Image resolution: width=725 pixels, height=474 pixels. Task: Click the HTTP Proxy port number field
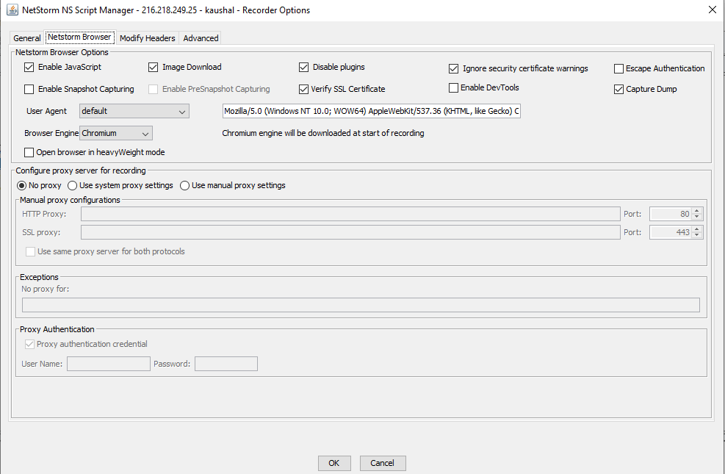[x=671, y=214]
